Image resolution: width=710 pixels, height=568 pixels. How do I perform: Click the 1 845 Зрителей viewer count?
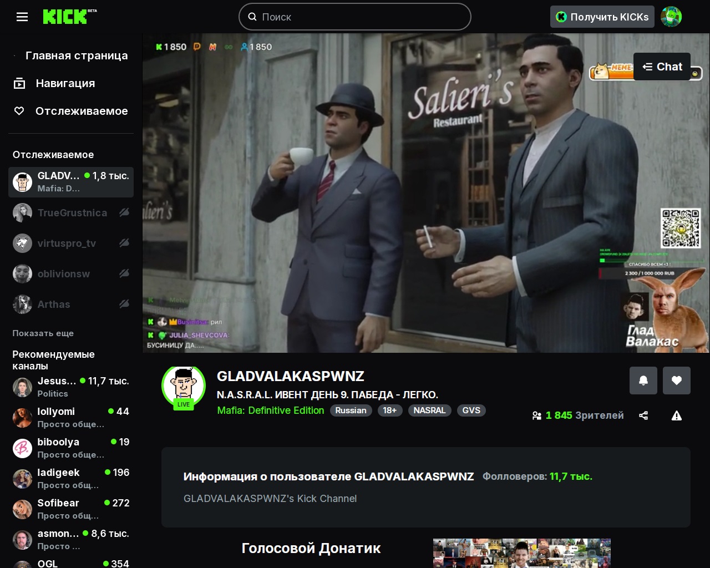[585, 415]
